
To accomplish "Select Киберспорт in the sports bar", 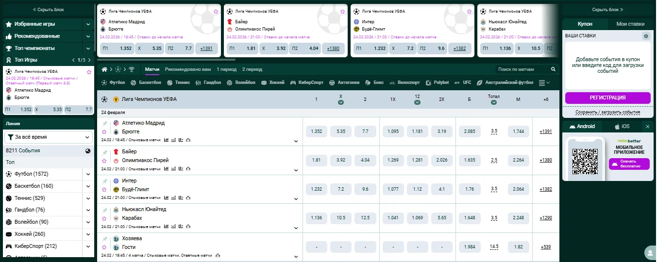I will coord(307,82).
